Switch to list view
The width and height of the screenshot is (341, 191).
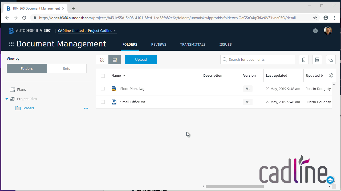(x=115, y=60)
